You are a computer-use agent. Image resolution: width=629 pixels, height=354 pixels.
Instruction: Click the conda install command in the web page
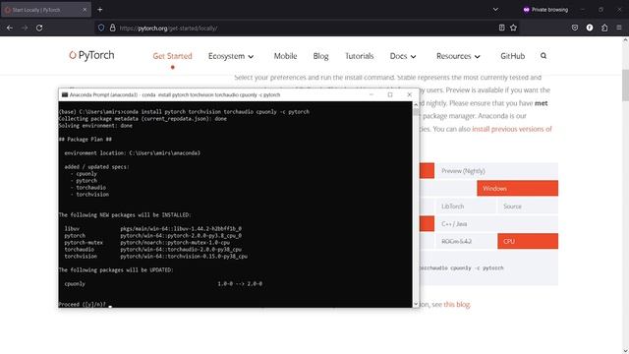[x=461, y=267]
